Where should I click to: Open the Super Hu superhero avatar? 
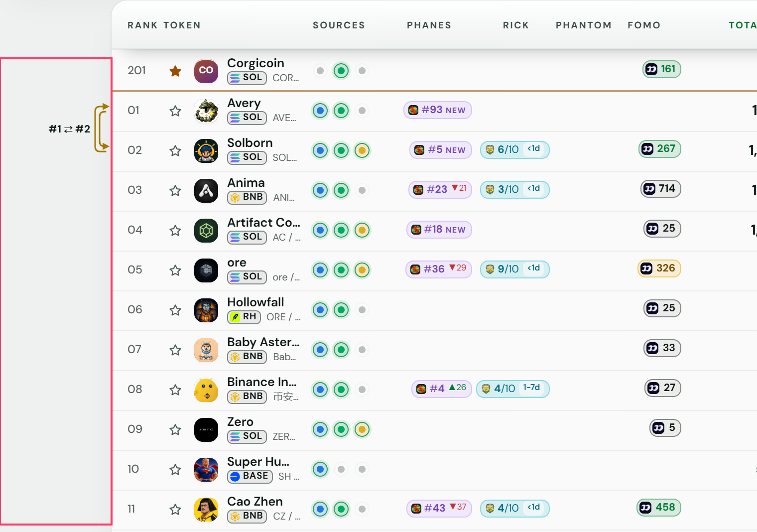pos(206,469)
